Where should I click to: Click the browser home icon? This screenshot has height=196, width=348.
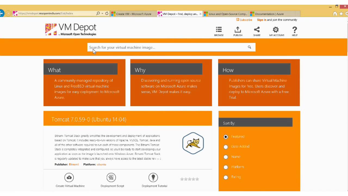click(335, 14)
